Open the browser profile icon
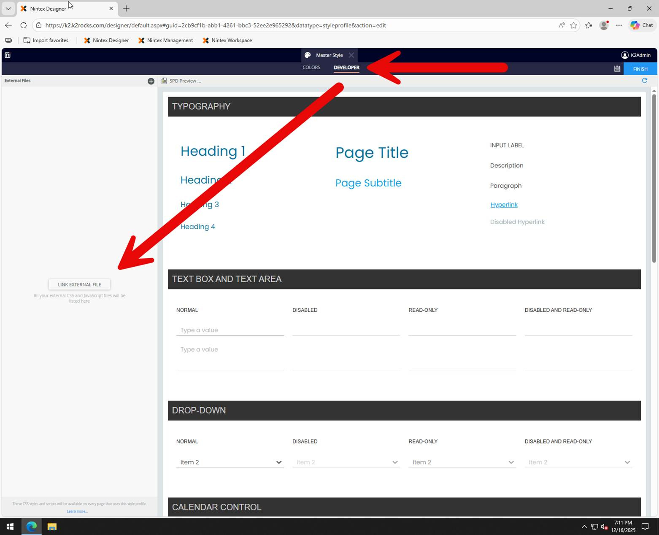 pos(604,25)
